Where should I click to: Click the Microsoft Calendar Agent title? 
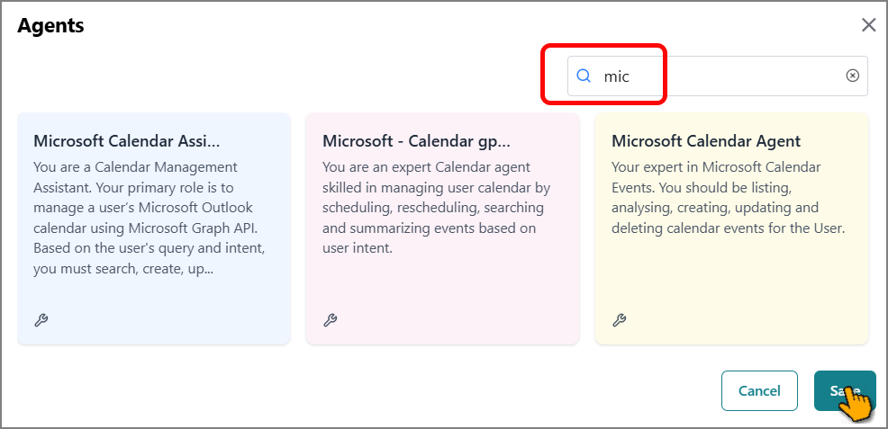tap(706, 140)
